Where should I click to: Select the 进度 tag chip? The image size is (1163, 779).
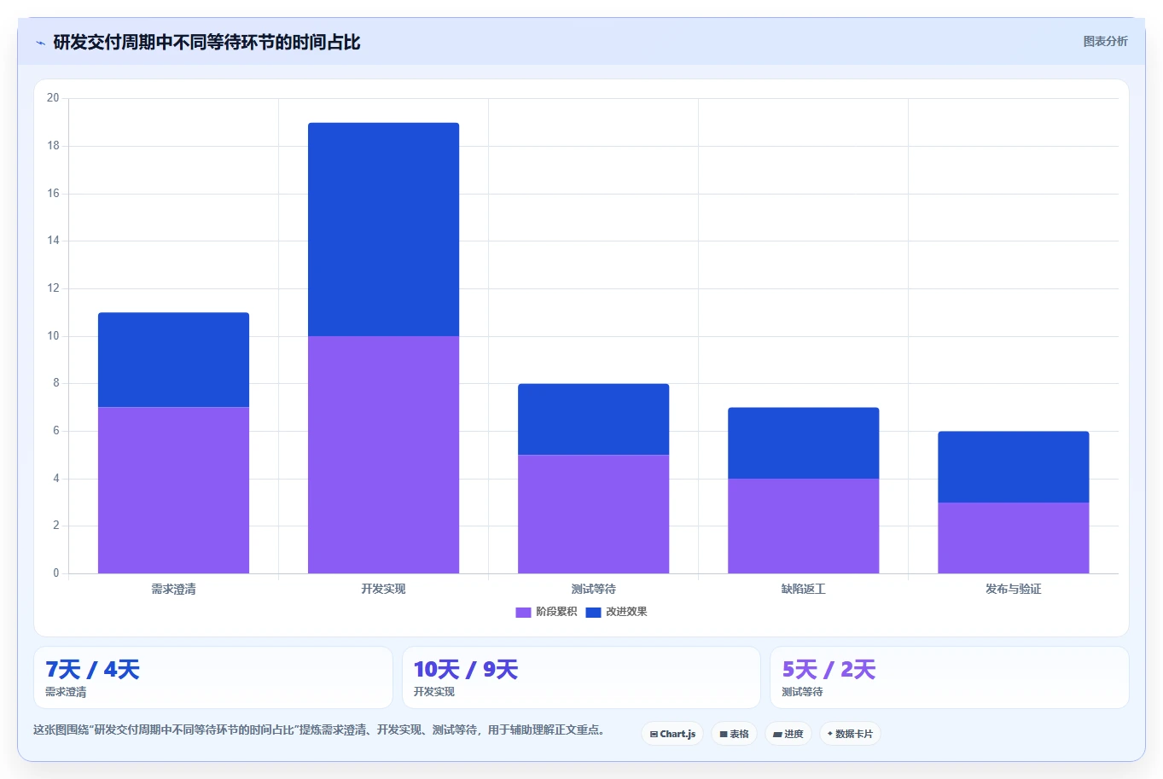[788, 734]
